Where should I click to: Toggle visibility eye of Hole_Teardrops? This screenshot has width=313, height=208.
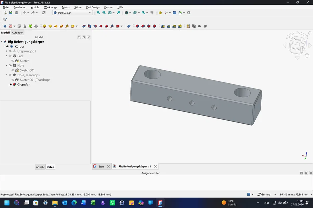tap(10, 75)
